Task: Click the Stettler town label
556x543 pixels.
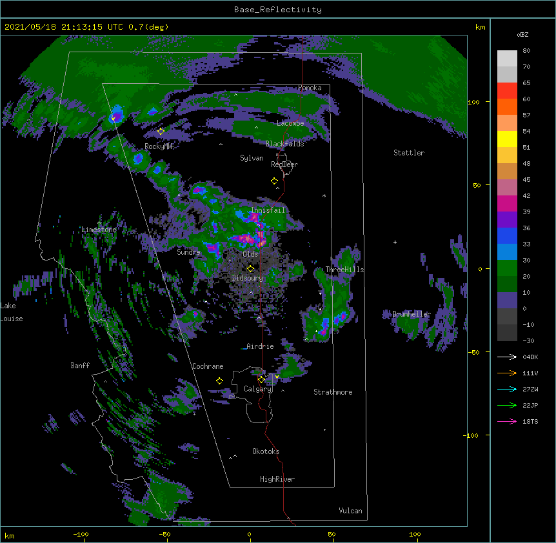Action: click(409, 153)
